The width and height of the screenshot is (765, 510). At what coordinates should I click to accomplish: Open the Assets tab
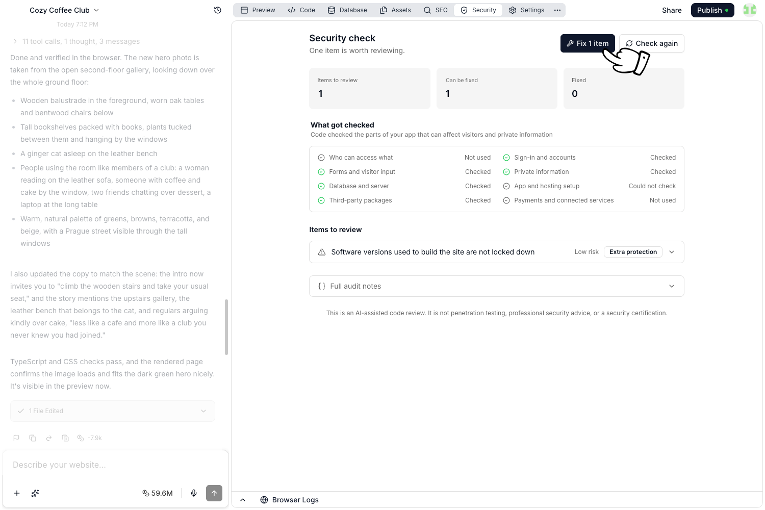coord(395,10)
